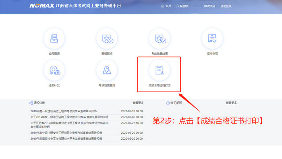Image resolution: width=282 pixels, height=159 pixels.
Task: Click the date 2020-03-06 00:00
Action: coord(132,117)
